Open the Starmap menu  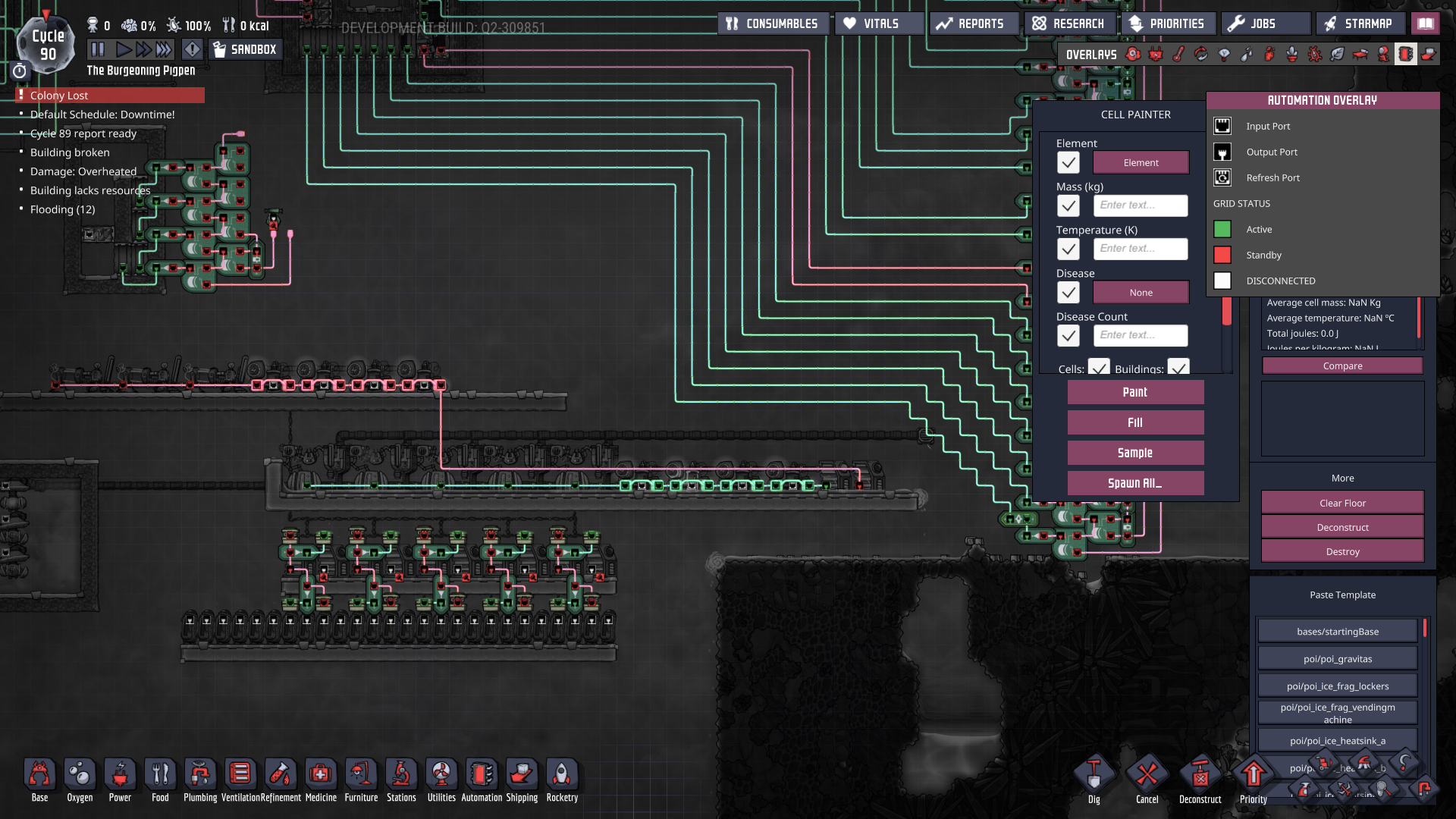point(1360,24)
